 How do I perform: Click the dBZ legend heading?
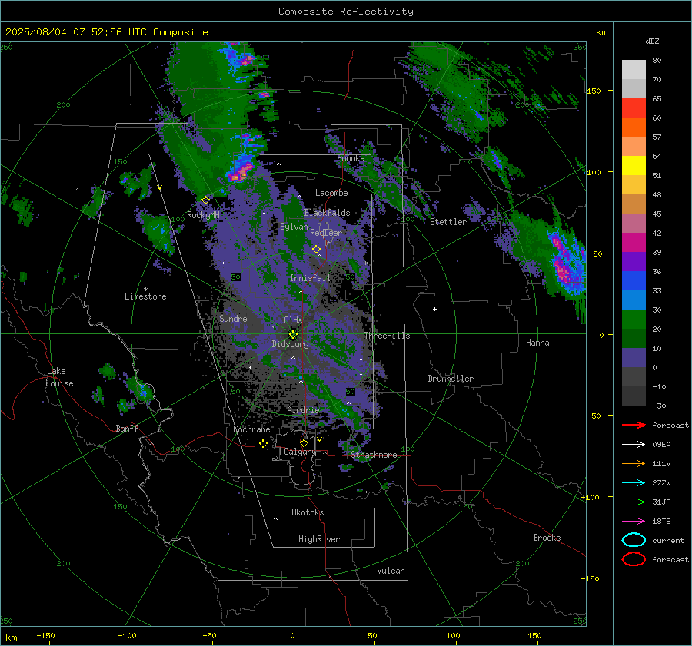click(652, 41)
